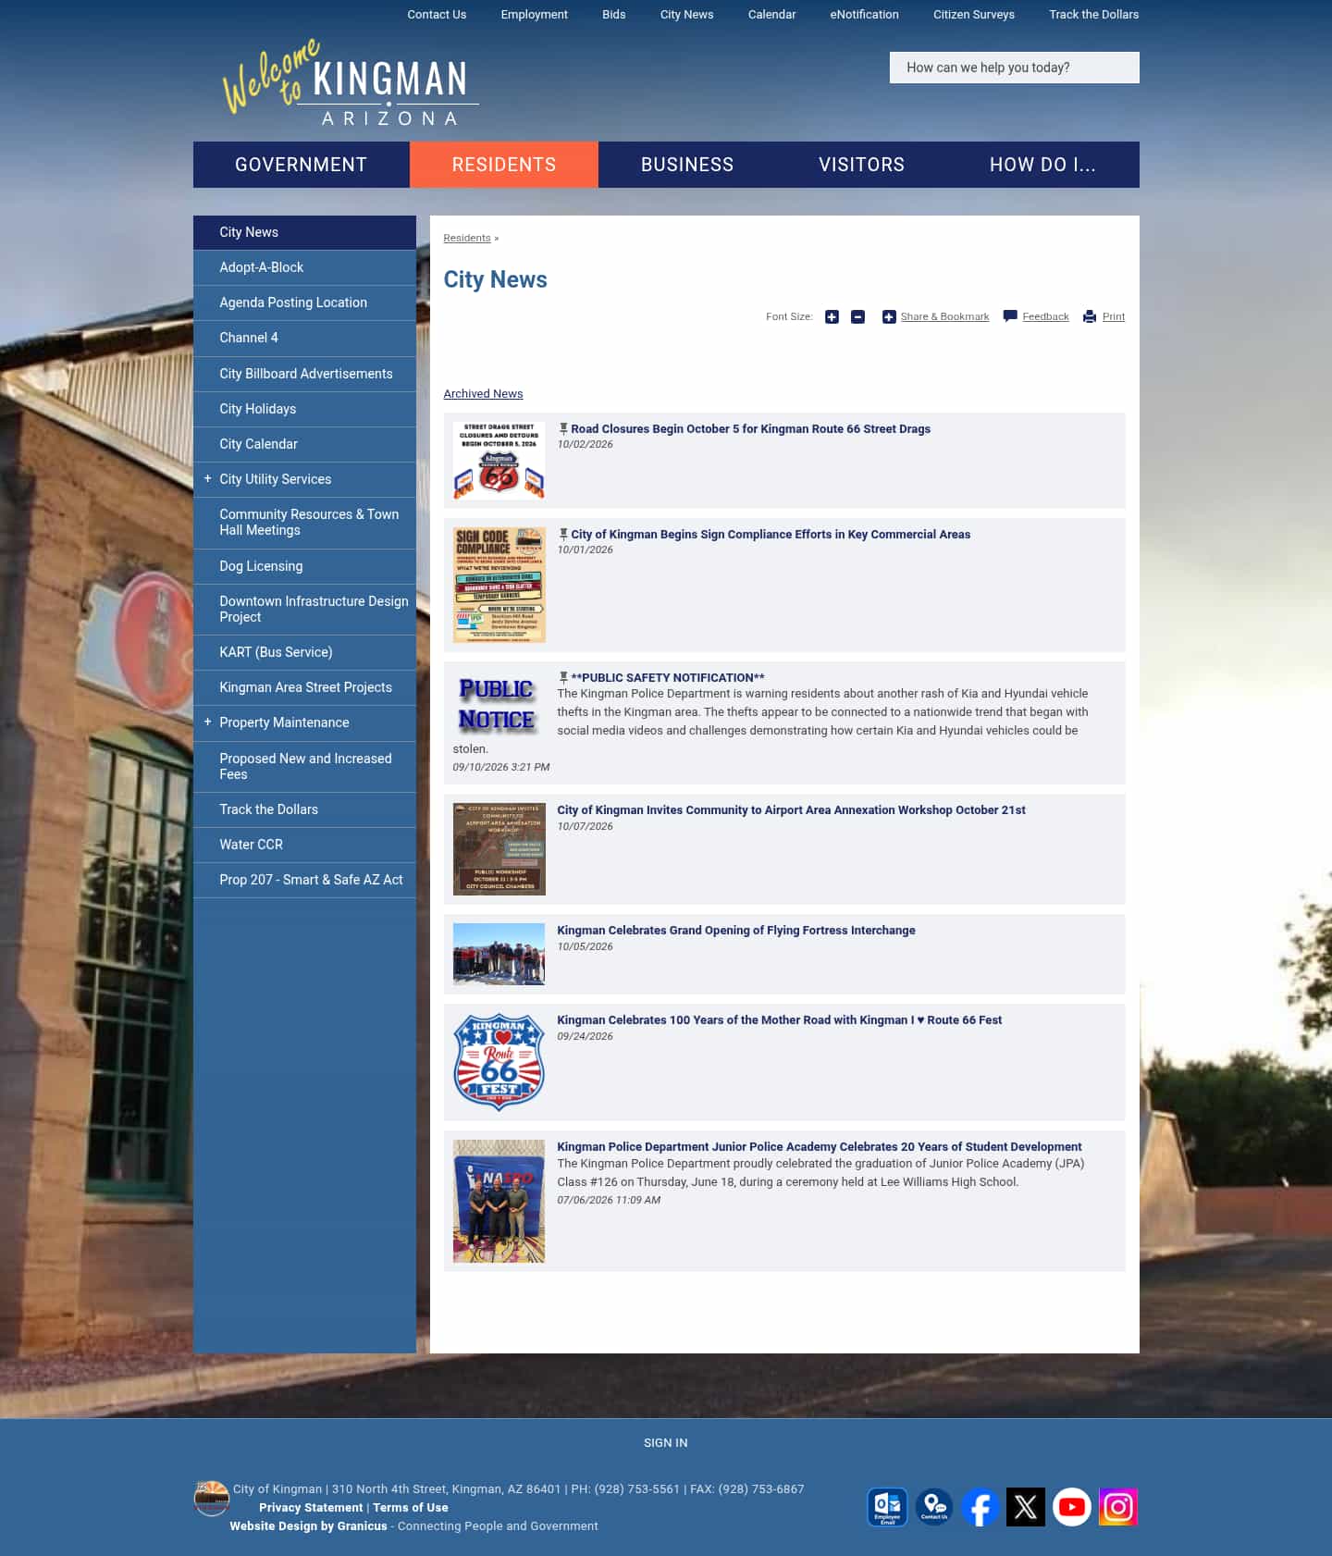Decrease font size with minus icon
Viewport: 1332px width, 1556px height.
857,317
